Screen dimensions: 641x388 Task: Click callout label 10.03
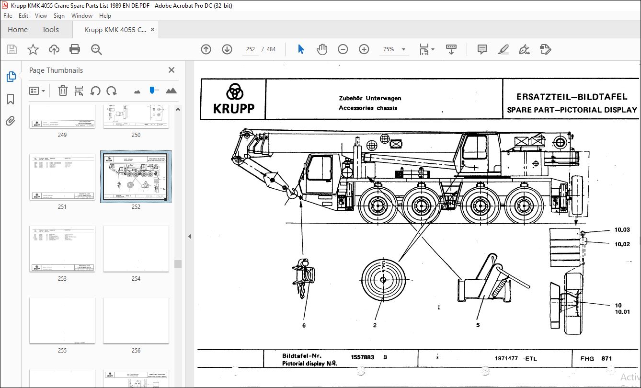(622, 230)
